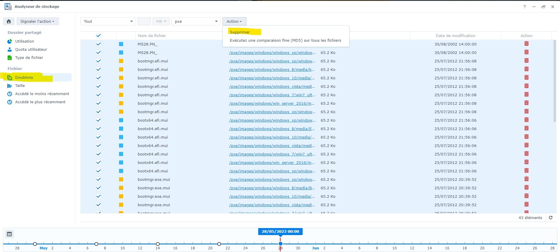Screen dimensions: 560x252
Task: Choose Supprimer in the Action menu
Action: (x=240, y=32)
